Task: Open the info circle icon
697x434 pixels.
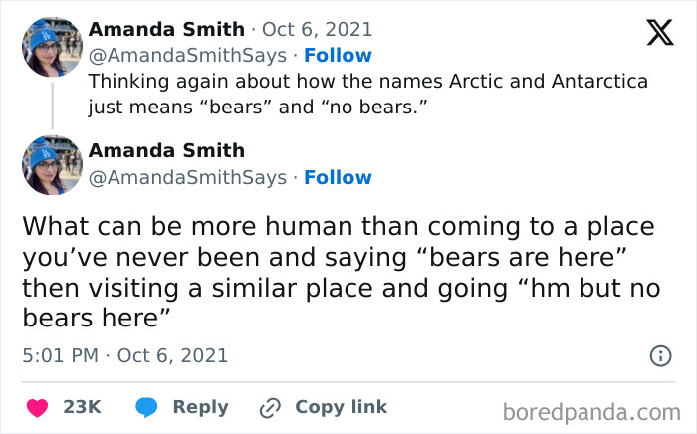Action: pos(659,355)
